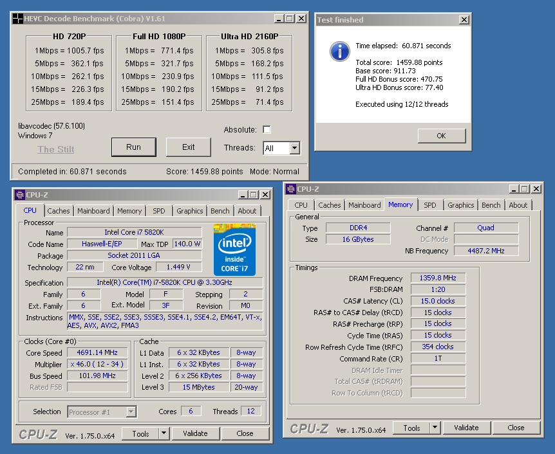Click the HD 720P 1Mbps = 1005.7 fps result
This screenshot has height=454, width=555.
click(x=70, y=51)
